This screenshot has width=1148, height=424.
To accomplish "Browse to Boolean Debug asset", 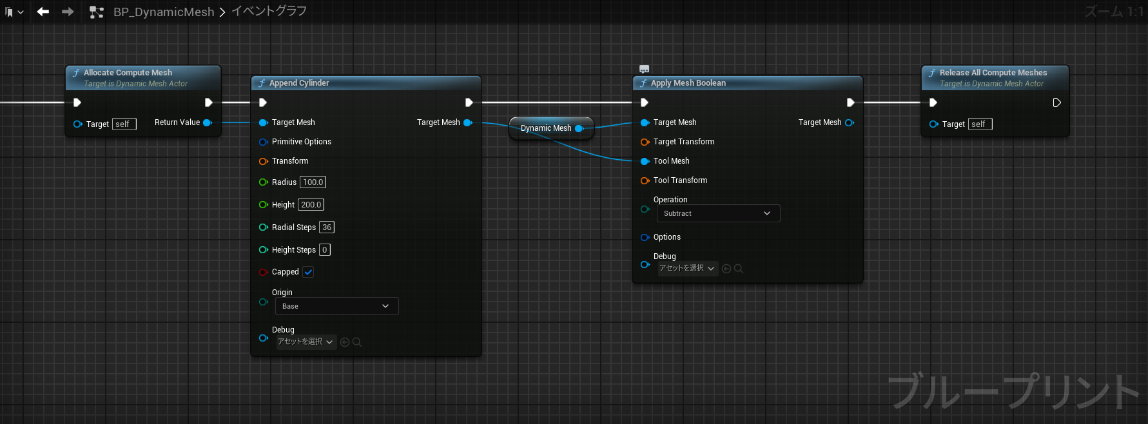I will pos(739,269).
